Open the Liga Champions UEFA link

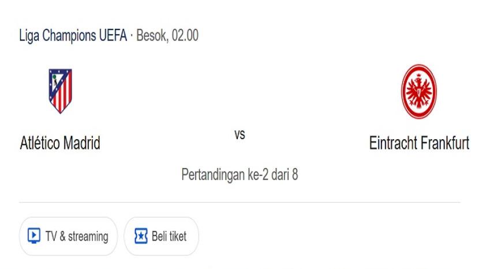coord(74,35)
